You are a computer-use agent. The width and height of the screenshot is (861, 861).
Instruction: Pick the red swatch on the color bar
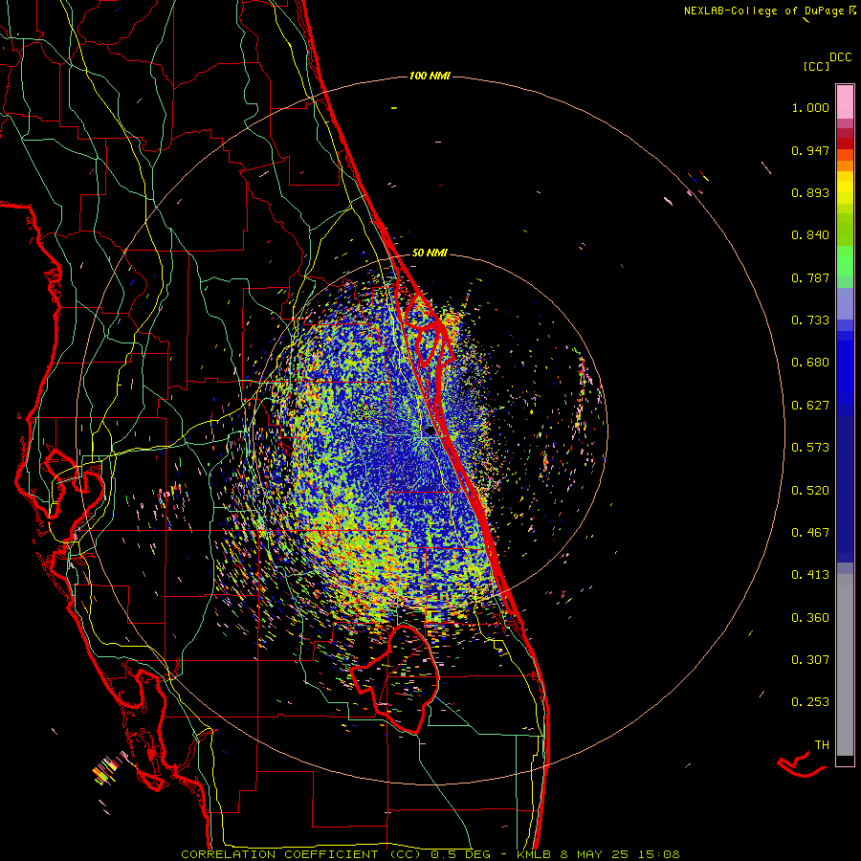[x=845, y=143]
